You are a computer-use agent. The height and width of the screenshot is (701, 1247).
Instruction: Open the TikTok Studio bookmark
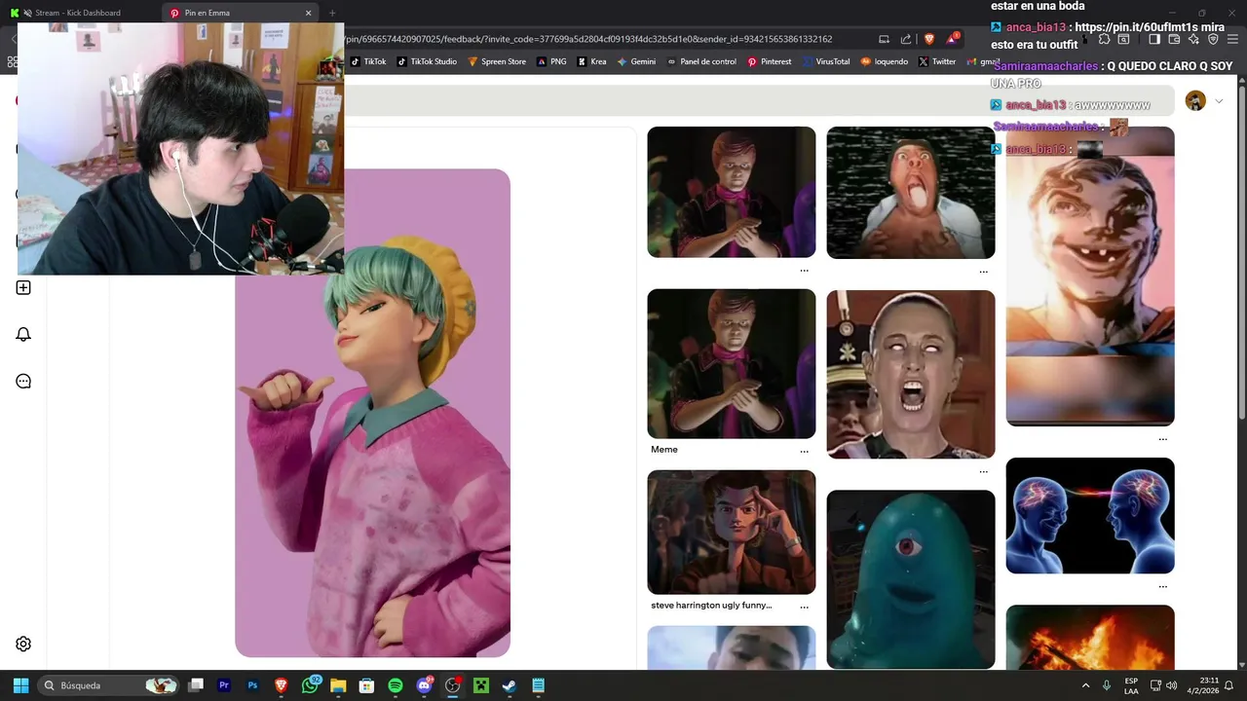click(x=426, y=61)
